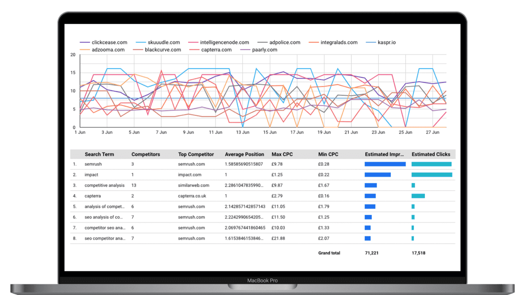Click the Average Position column header

(244, 154)
